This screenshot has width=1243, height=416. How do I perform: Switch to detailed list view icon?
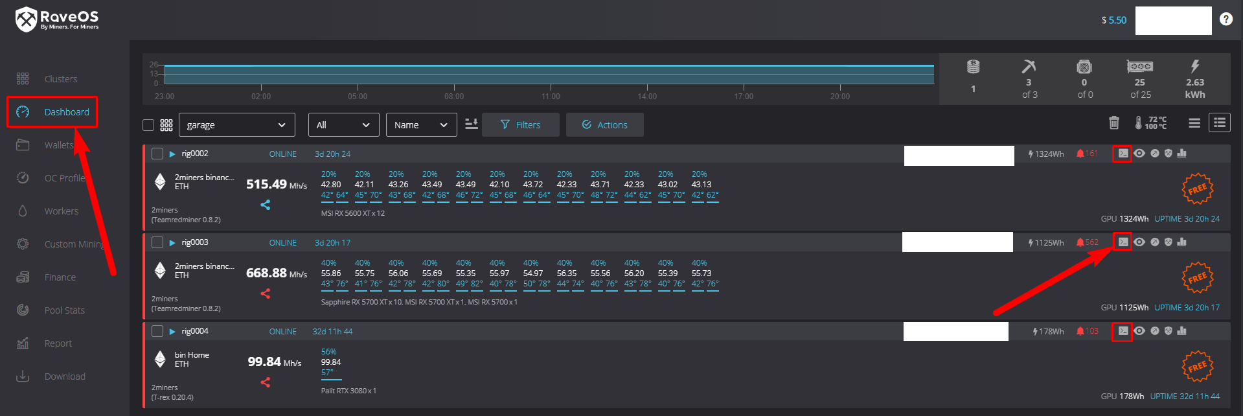pos(1219,122)
